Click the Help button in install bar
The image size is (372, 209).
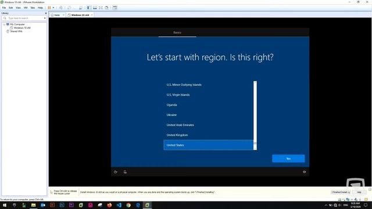click(x=359, y=192)
